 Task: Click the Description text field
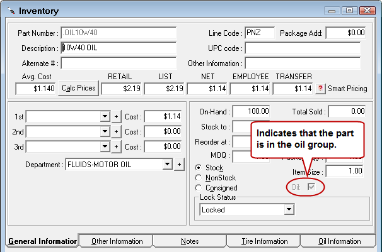[119, 48]
